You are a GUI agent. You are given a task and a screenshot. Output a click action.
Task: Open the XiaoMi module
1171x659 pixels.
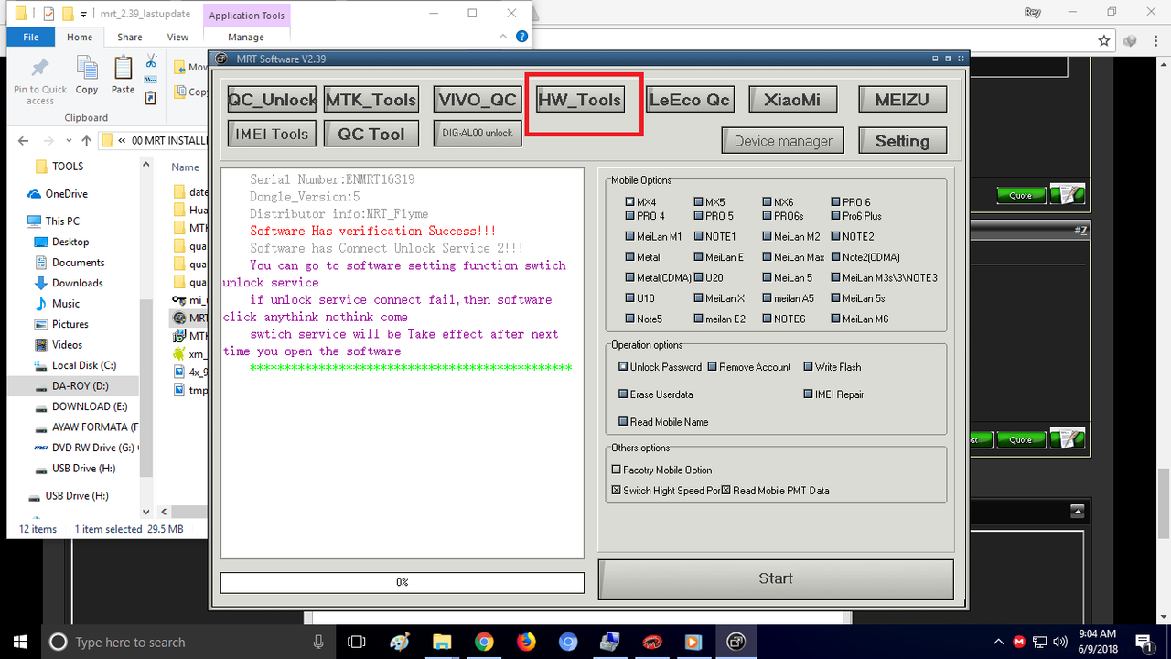tap(792, 100)
